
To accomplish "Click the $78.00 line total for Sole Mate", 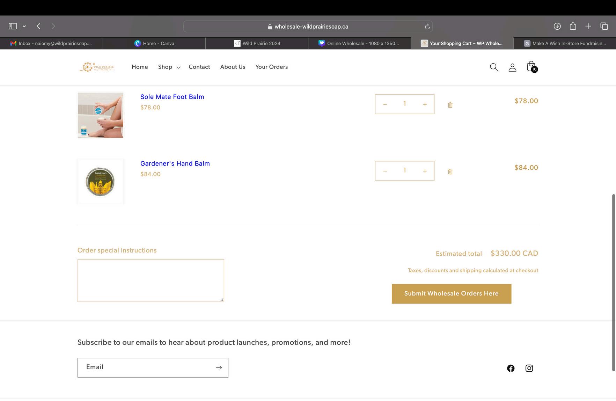I will (526, 101).
